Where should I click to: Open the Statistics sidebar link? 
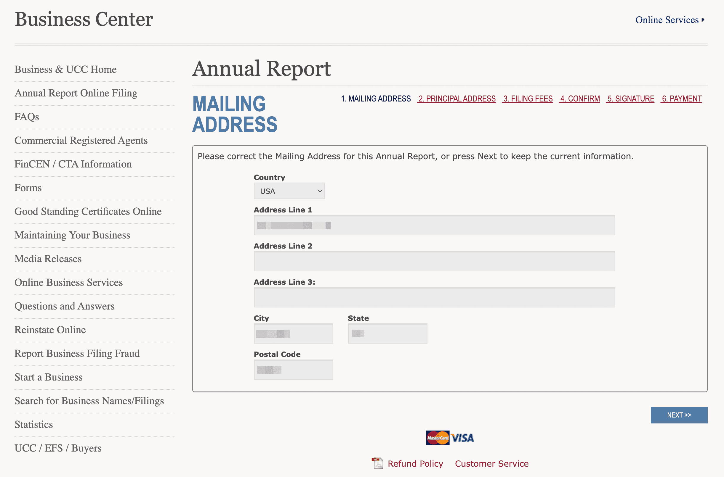(x=34, y=425)
